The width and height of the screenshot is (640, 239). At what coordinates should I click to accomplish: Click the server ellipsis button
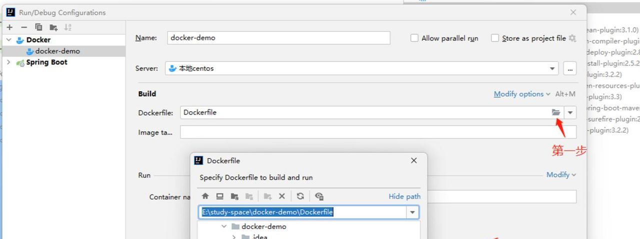(x=569, y=69)
